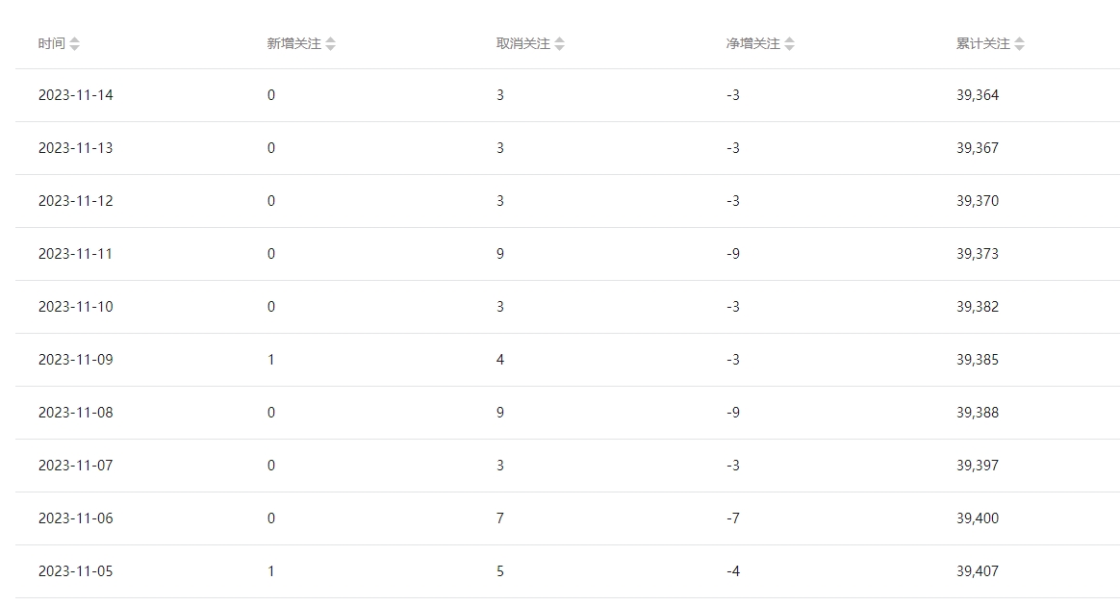Click the 时间 column header text
This screenshot has width=1120, height=606.
coord(51,43)
